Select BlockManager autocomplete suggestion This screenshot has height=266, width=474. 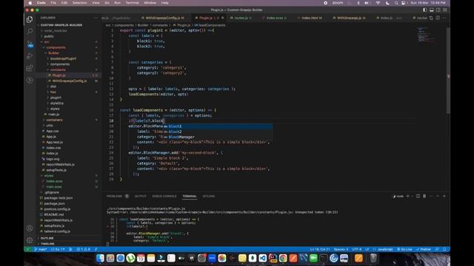[218, 137]
